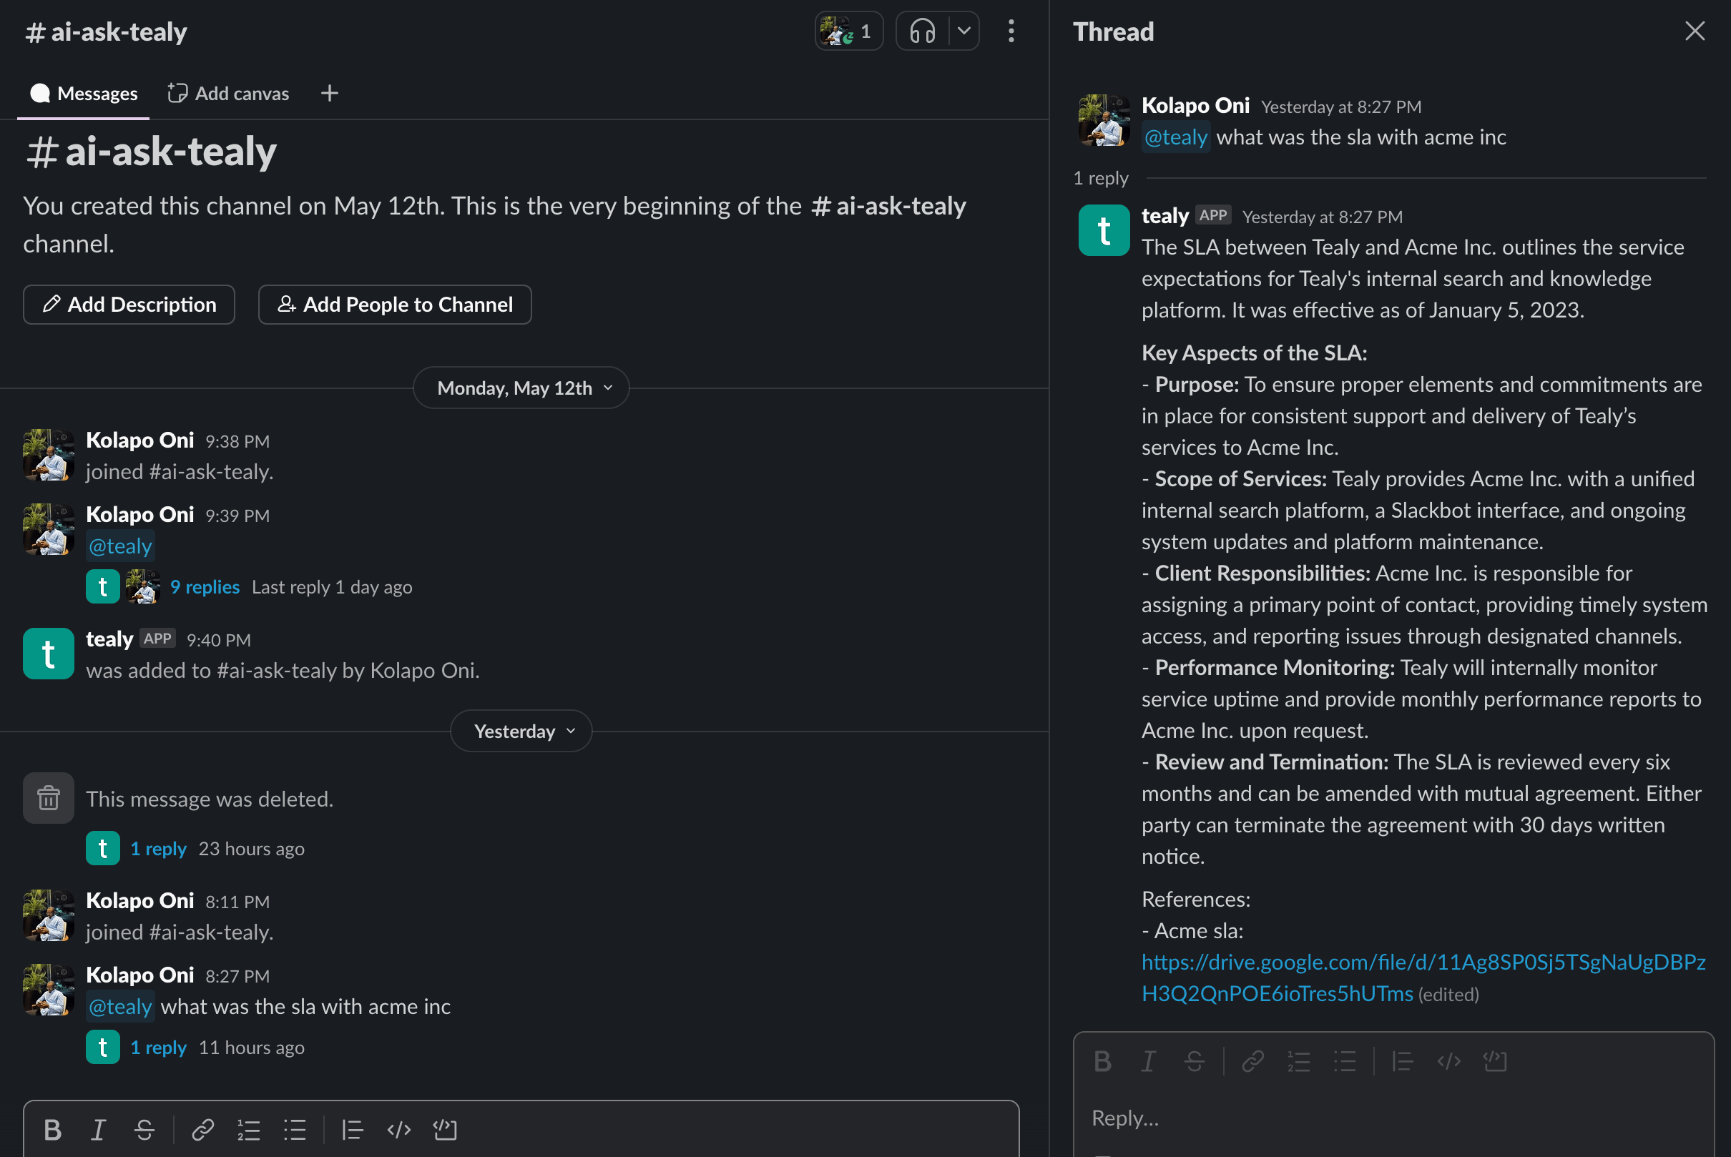Switch to the Messages tab

click(84, 94)
